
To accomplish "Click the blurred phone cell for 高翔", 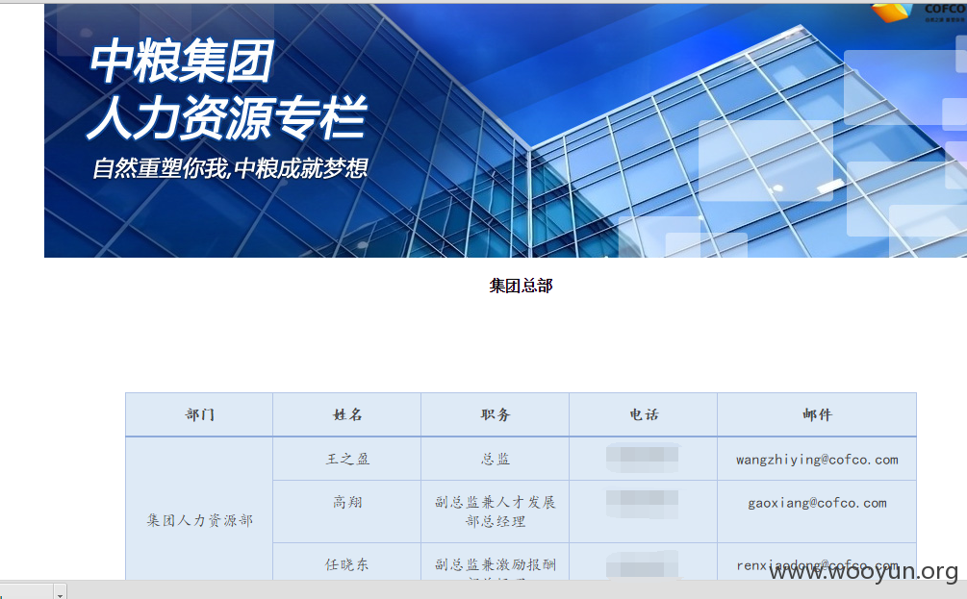I will tap(644, 512).
